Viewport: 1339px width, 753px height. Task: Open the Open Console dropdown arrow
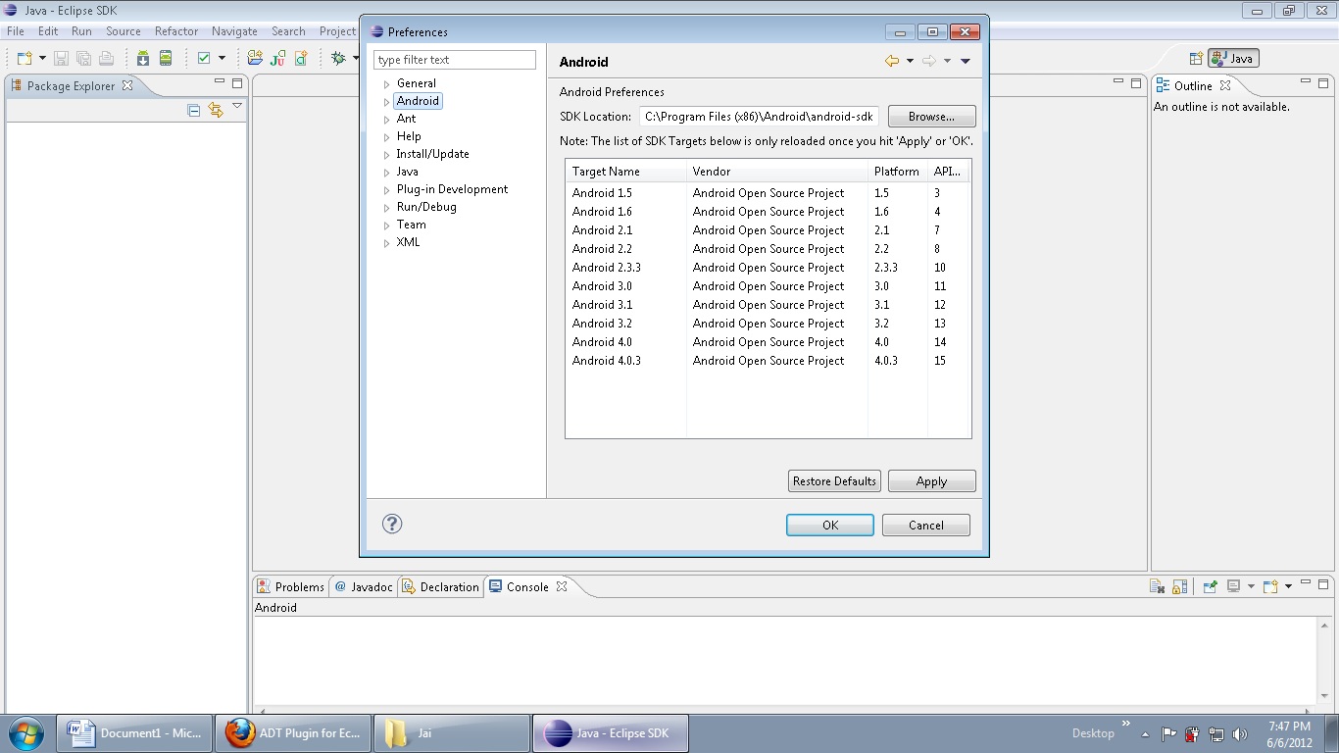tap(1288, 586)
